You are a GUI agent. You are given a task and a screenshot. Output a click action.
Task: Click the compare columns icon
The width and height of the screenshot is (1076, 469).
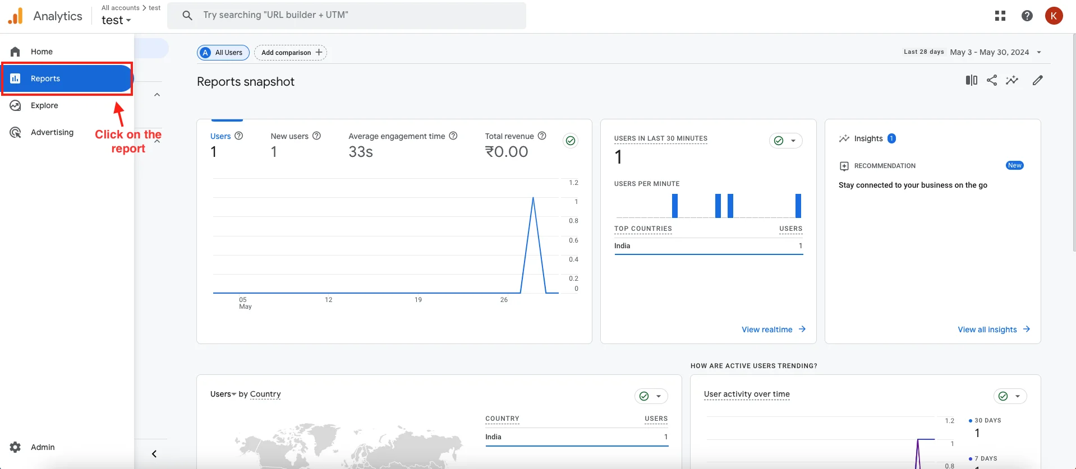pyautogui.click(x=971, y=80)
